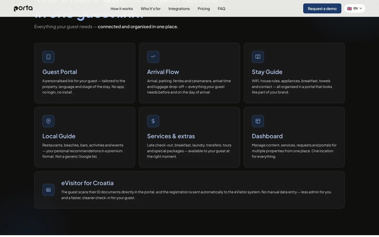Viewport: 379px width, 237px height.
Task: Go to How it works section
Action: 122,9
